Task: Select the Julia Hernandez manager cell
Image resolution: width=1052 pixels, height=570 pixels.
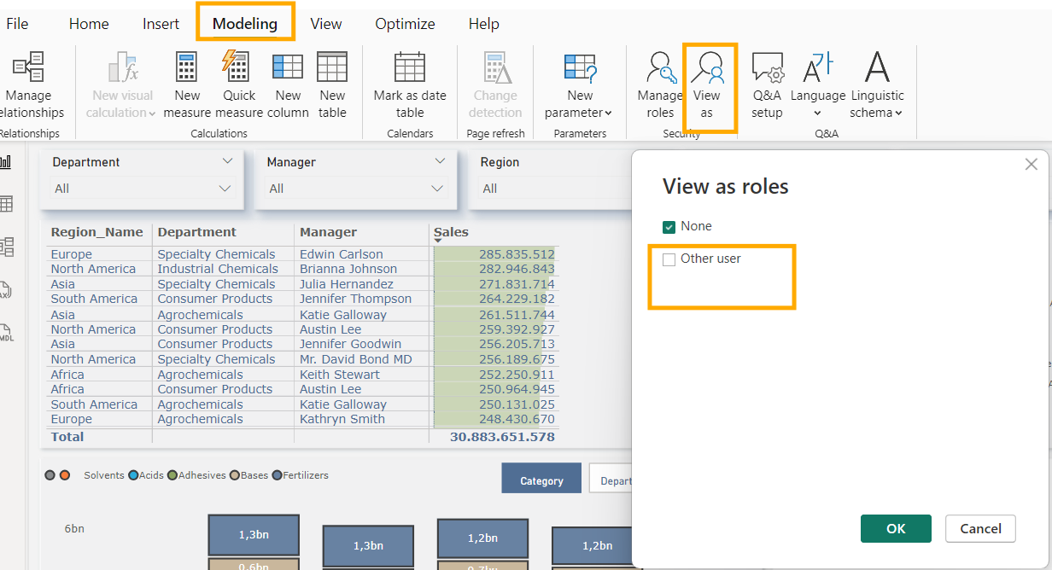Action: (347, 284)
